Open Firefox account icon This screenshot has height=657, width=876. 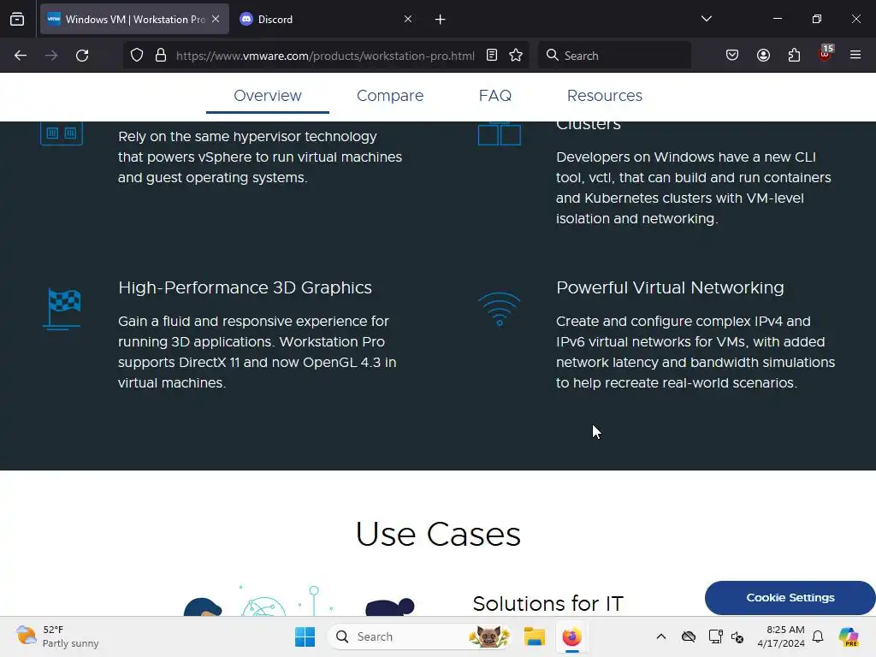(763, 56)
